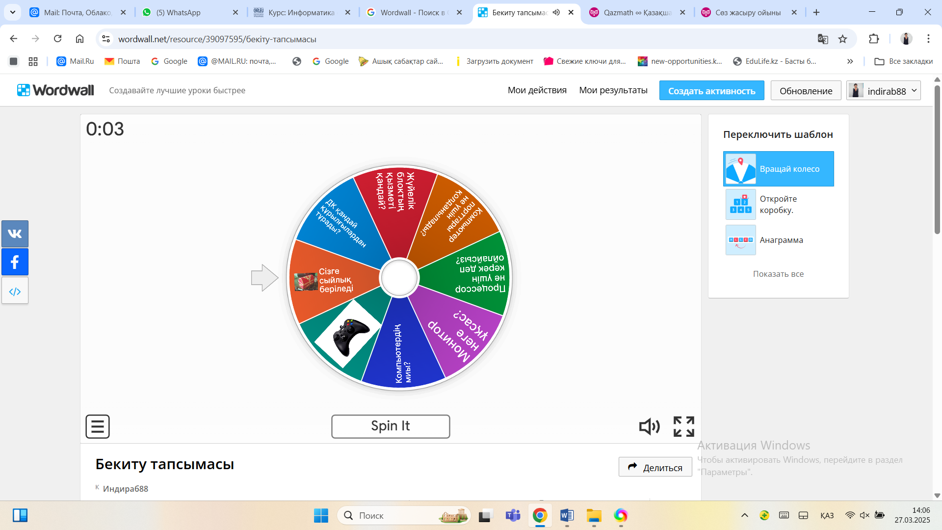Expand the indirab88 account dropdown
Viewport: 942px width, 530px height.
884,91
